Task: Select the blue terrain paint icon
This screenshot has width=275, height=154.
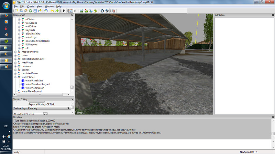Action: coord(91,11)
